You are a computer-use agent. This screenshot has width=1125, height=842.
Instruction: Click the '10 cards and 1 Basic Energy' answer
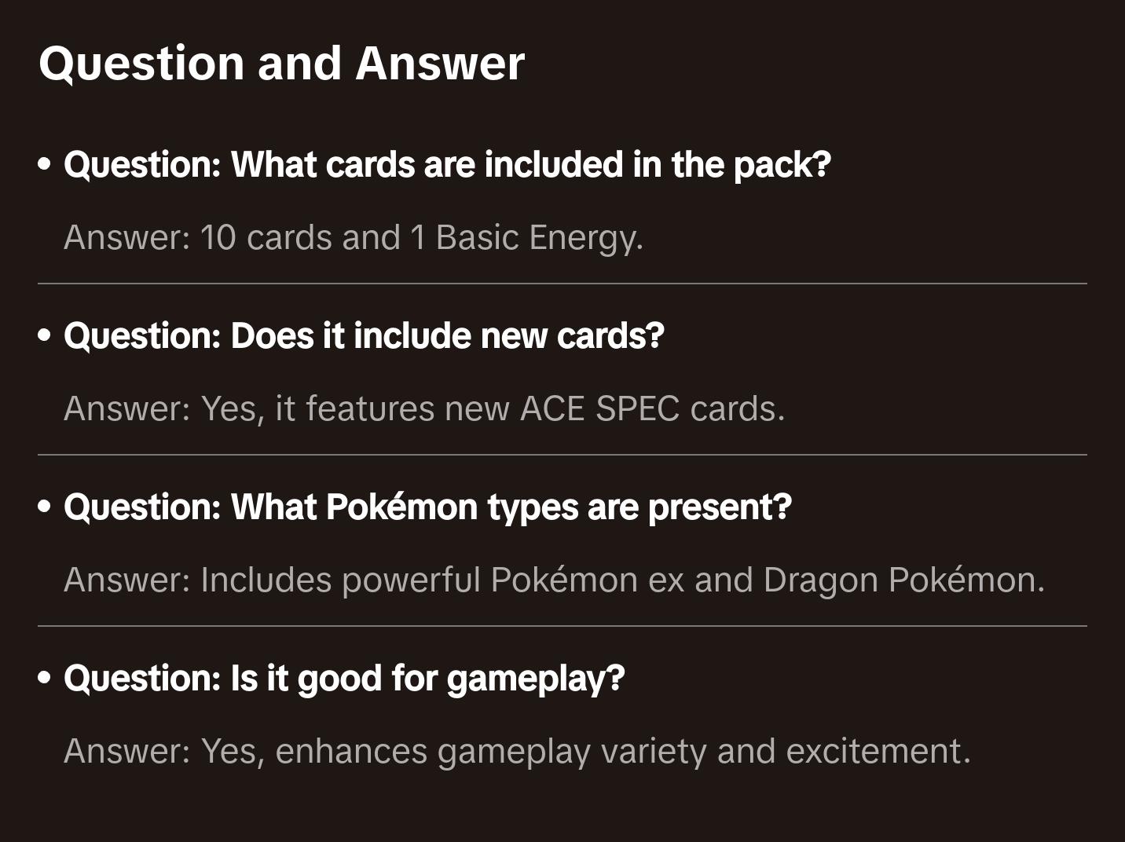354,238
